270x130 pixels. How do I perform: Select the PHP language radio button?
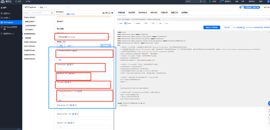144,23
